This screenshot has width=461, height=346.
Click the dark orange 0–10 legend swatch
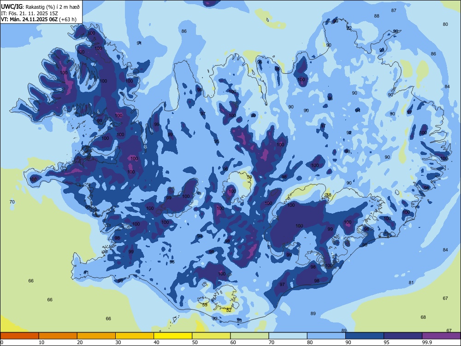[19, 336]
